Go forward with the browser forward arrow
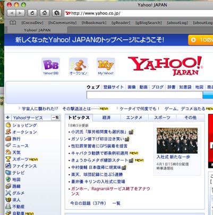The height and width of the screenshot is (215, 213). [x=20, y=13]
